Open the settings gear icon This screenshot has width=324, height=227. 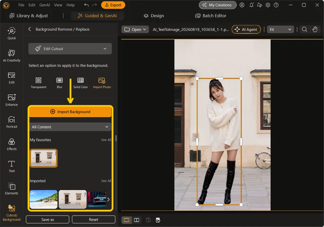click(x=268, y=5)
